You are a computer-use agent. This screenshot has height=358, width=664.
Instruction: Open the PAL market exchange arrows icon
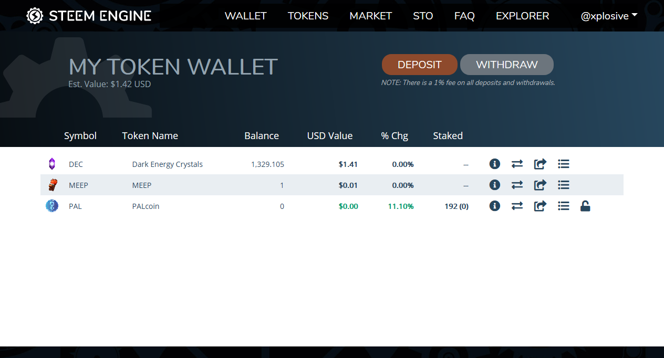517,206
